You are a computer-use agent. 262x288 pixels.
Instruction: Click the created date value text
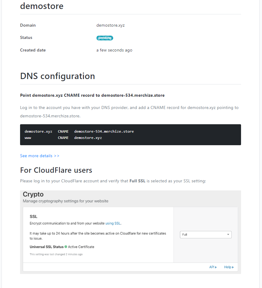pos(114,50)
